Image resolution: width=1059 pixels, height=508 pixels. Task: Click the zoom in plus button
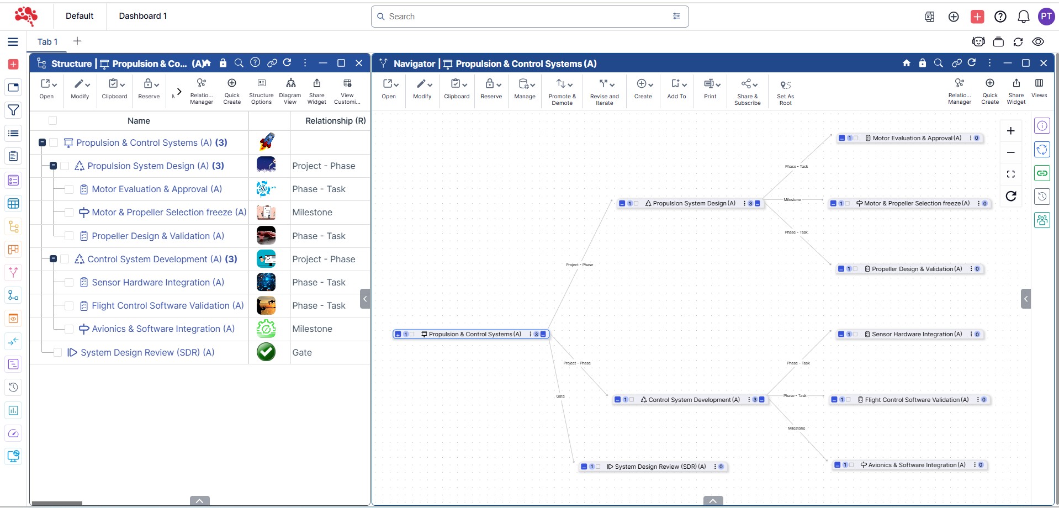pos(1010,131)
